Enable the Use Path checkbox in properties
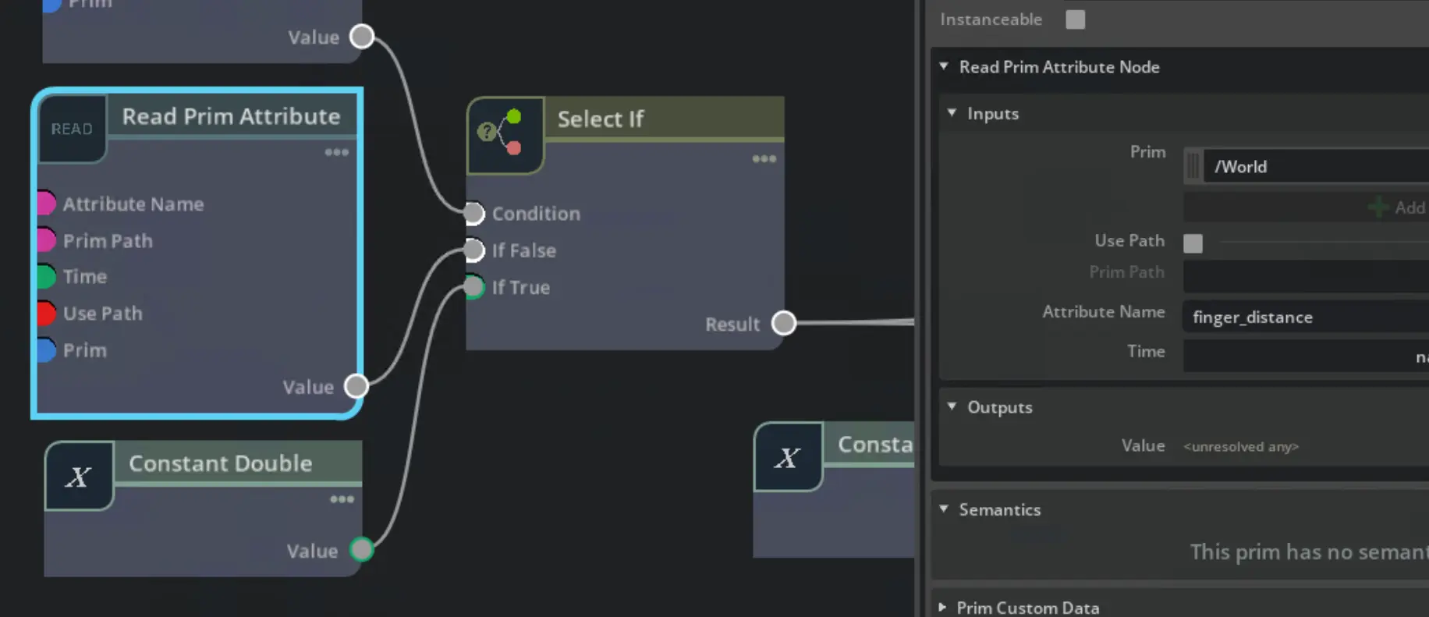1429x617 pixels. pyautogui.click(x=1193, y=243)
